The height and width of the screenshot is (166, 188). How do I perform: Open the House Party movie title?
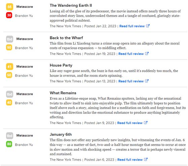61,65
